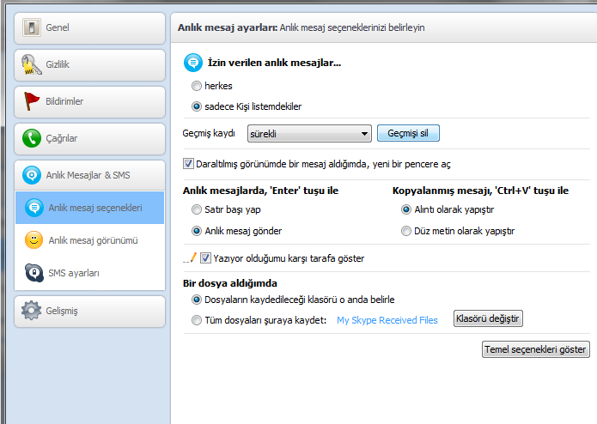Select 'sadece Kişi listemdekiler' radio option
This screenshot has height=424, width=597.
(197, 106)
